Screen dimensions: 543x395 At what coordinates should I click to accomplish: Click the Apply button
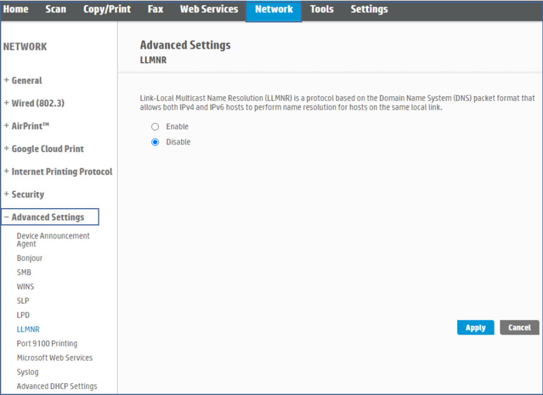tap(475, 327)
